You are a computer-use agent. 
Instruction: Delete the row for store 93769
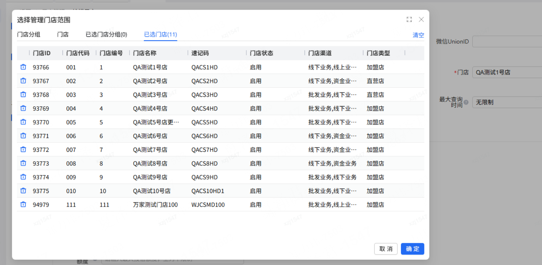(23, 108)
